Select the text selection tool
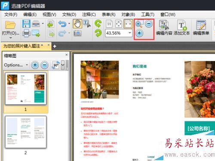Image resolution: width=215 pixels, height=161 pixels. click(87, 24)
